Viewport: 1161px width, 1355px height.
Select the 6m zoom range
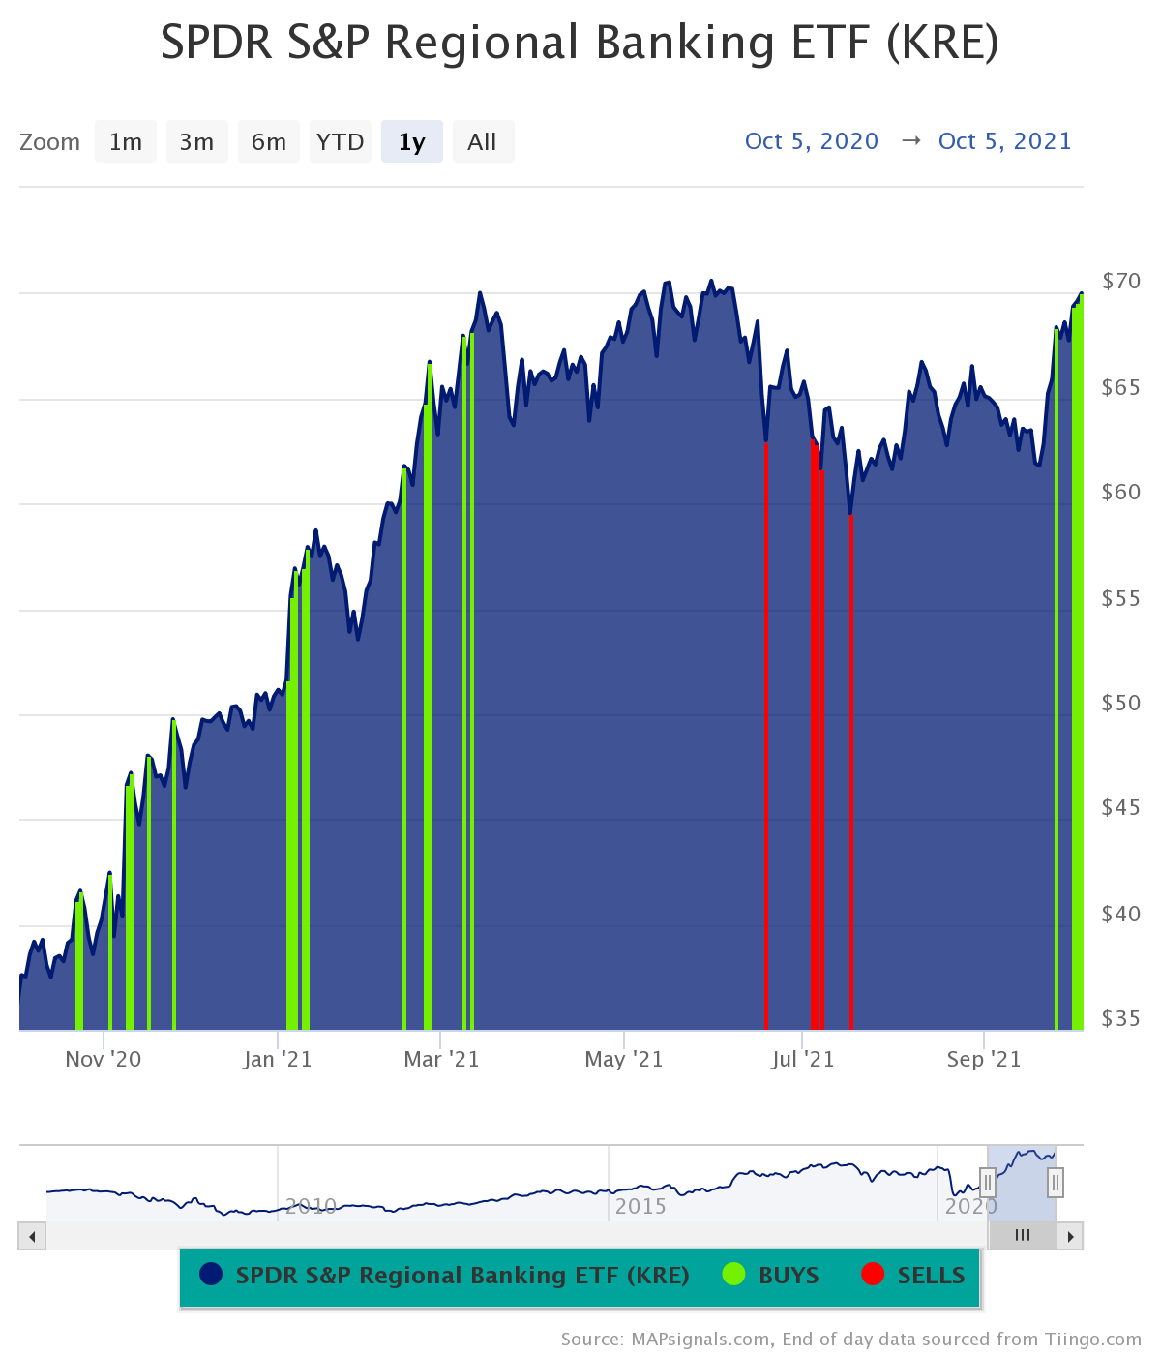click(x=269, y=141)
